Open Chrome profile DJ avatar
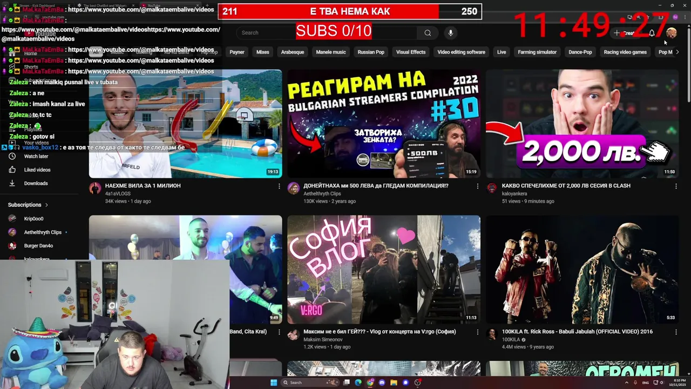691x389 pixels. coord(675,17)
